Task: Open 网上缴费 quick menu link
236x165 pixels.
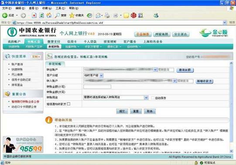Action: [17, 75]
